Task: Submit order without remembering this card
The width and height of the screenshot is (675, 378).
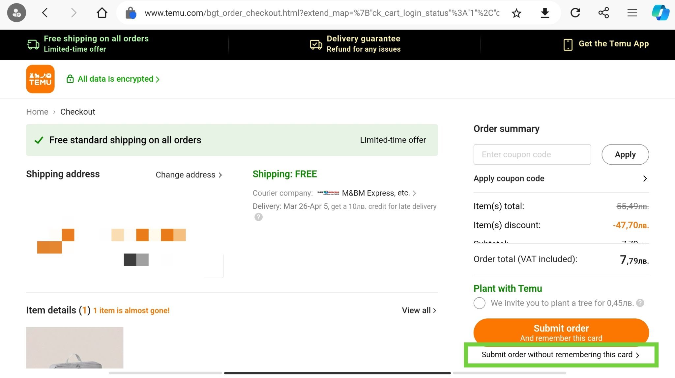Action: [560, 355]
